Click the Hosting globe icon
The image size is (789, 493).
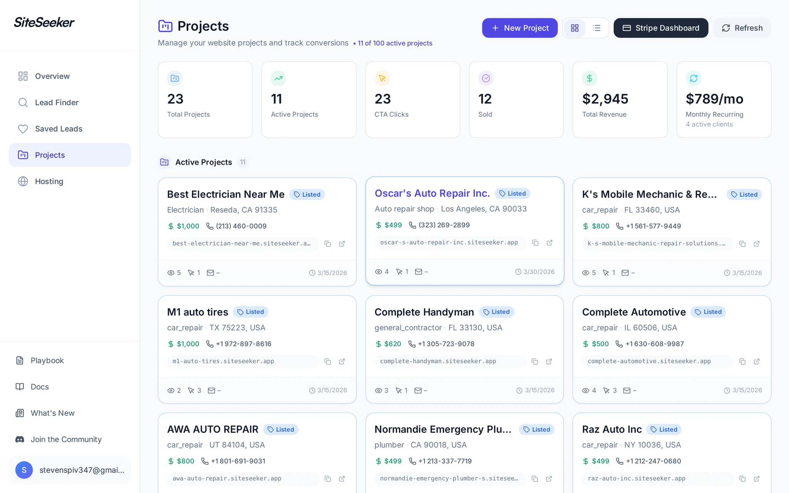(x=23, y=181)
